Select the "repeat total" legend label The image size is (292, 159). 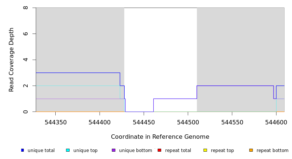178,151
